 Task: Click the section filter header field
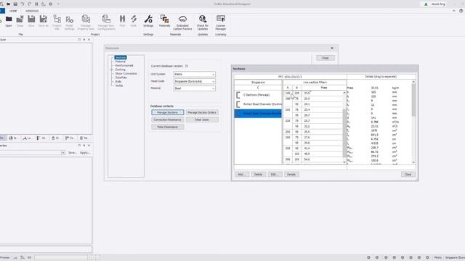click(x=315, y=82)
